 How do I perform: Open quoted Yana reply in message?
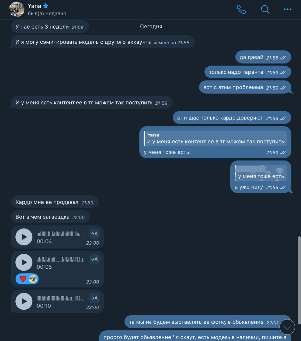coord(215,138)
